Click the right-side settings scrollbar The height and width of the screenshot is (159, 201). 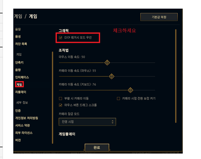176,76
